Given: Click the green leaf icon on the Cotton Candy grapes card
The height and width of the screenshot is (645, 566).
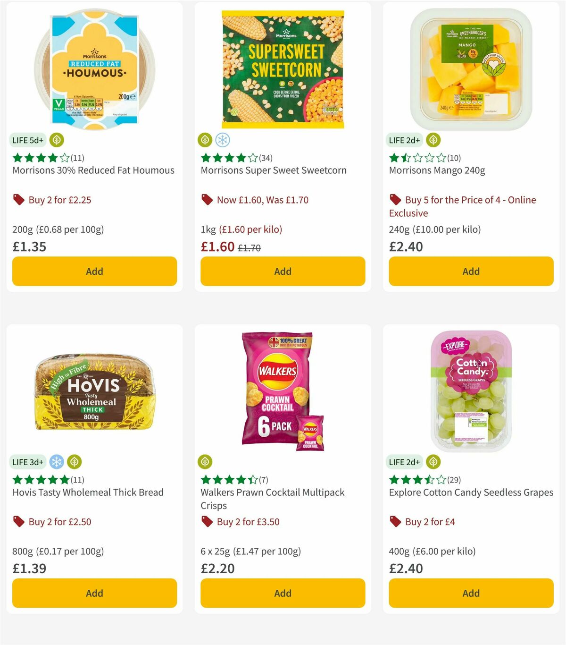Looking at the screenshot, I should (433, 462).
